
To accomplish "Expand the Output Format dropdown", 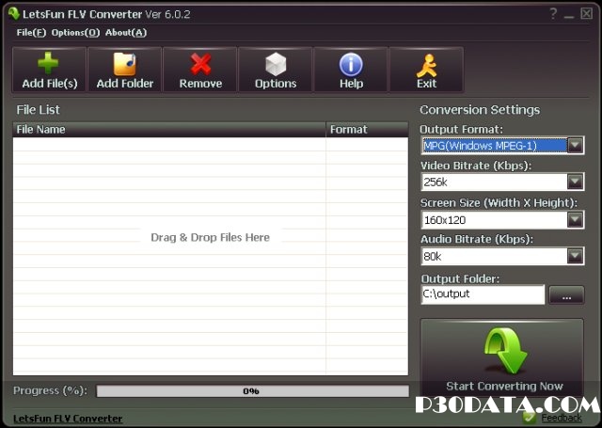I will coord(575,146).
